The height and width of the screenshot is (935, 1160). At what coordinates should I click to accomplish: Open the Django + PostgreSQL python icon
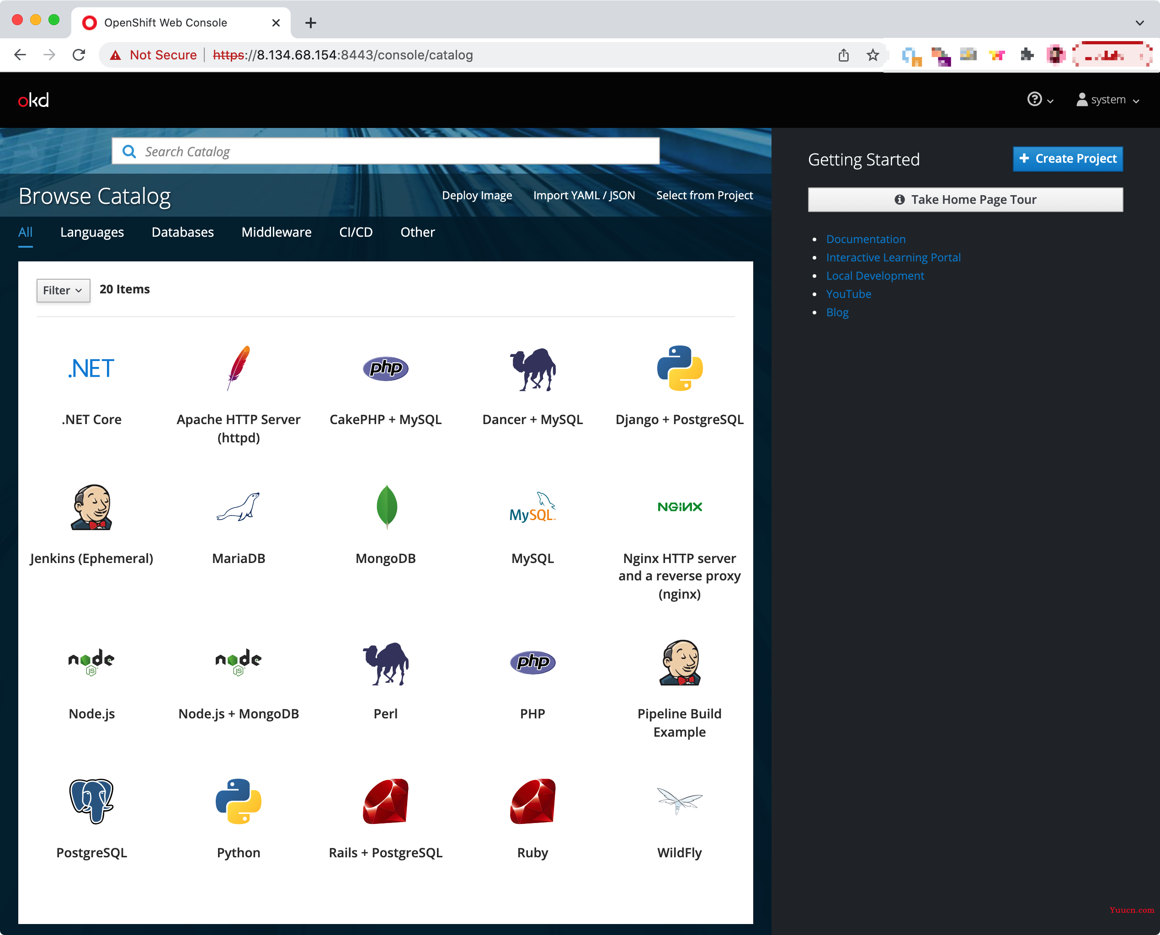click(x=680, y=368)
